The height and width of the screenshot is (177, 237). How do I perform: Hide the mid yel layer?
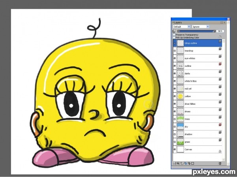175,89
